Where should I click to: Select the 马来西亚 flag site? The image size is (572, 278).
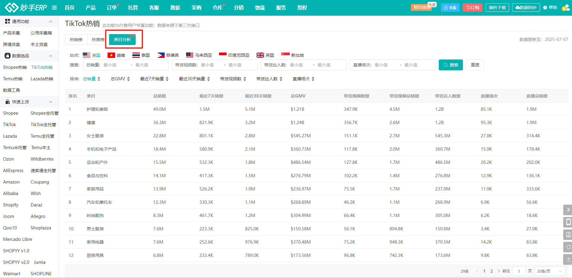click(x=199, y=55)
